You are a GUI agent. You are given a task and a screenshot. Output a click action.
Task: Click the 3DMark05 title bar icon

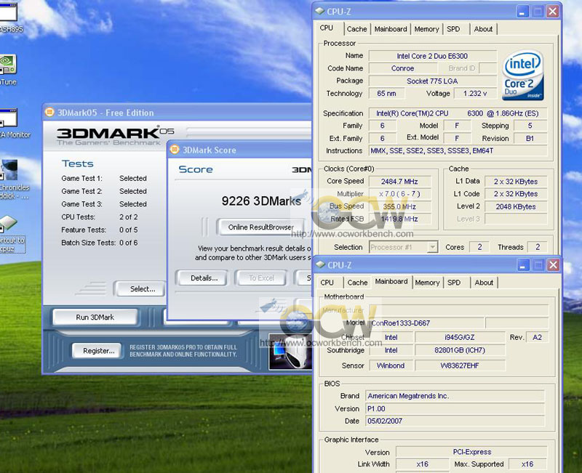[49, 113]
